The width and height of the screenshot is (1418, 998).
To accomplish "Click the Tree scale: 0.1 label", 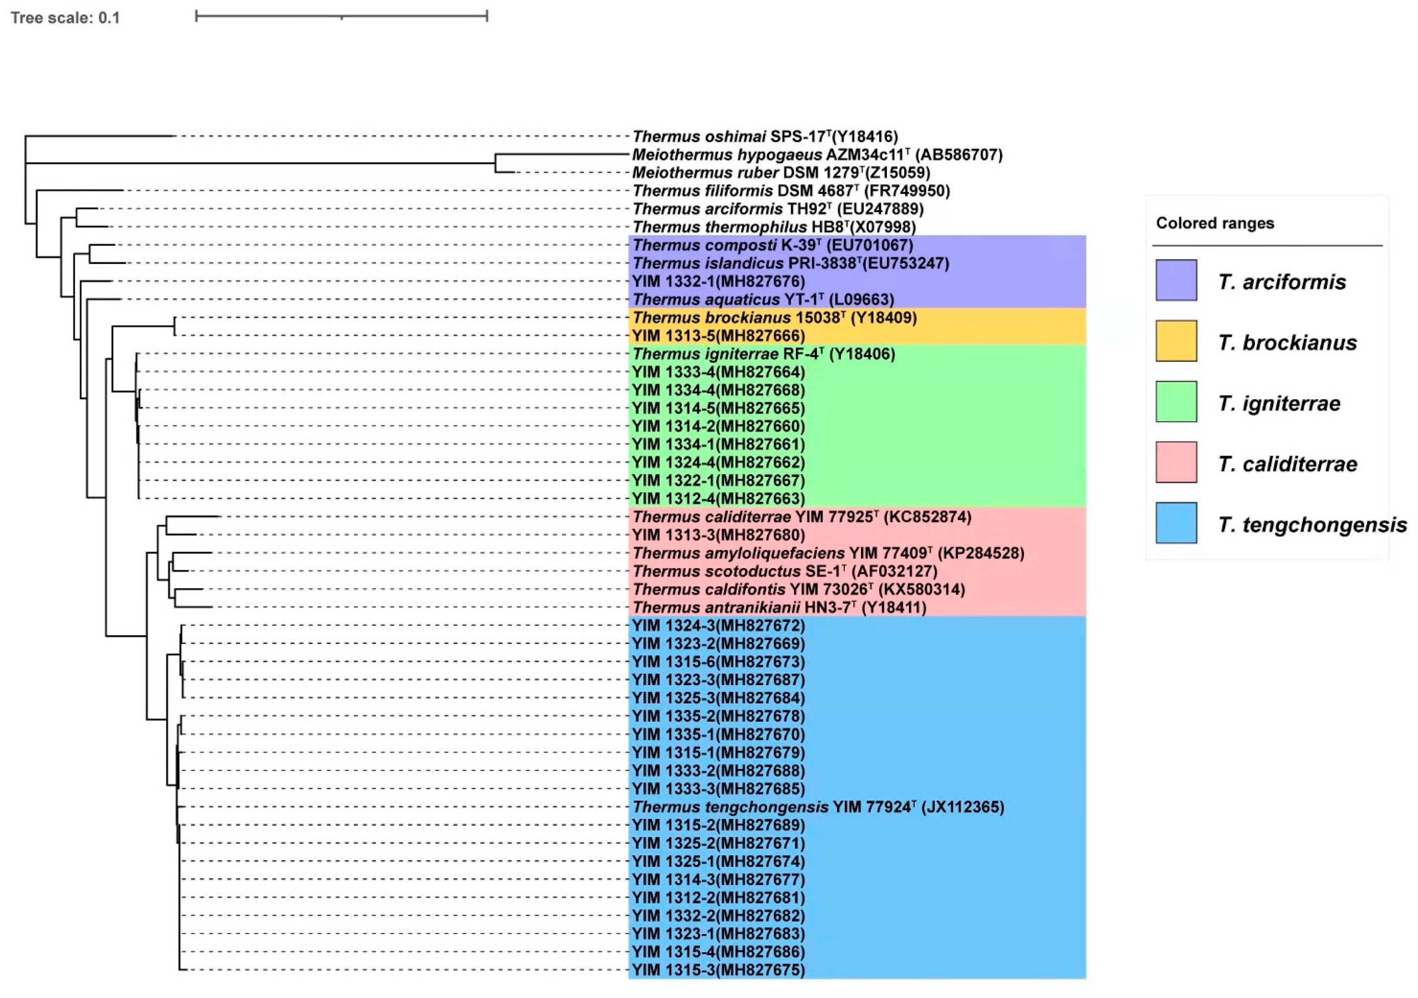I will click(x=65, y=17).
